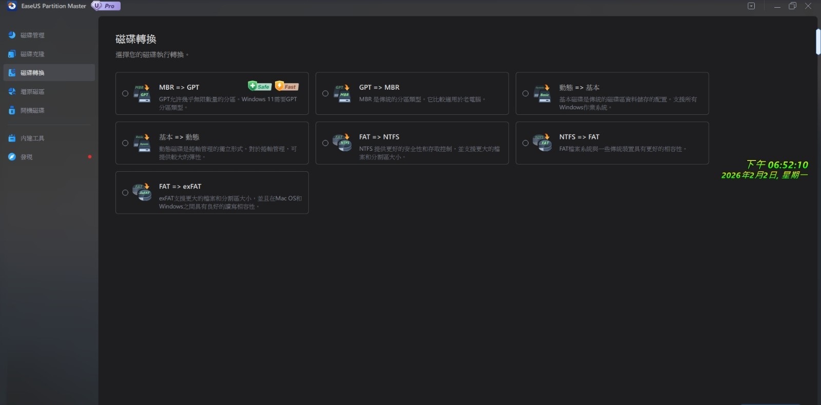Click the vertical scrollbar thumb
Screen dimensions: 821x405
(x=818, y=42)
